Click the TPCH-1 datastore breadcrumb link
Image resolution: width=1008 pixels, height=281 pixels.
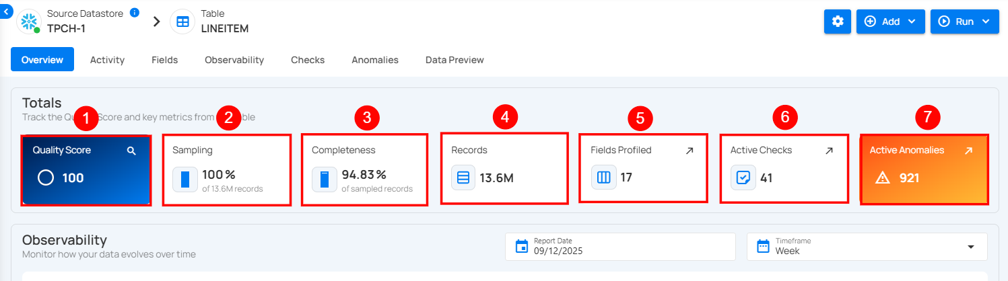(x=66, y=29)
